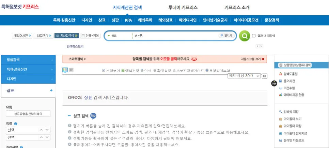The width and height of the screenshot is (329, 148).
Task: Open 의견수렴 feedback link
Action: pyautogui.click(x=287, y=88)
